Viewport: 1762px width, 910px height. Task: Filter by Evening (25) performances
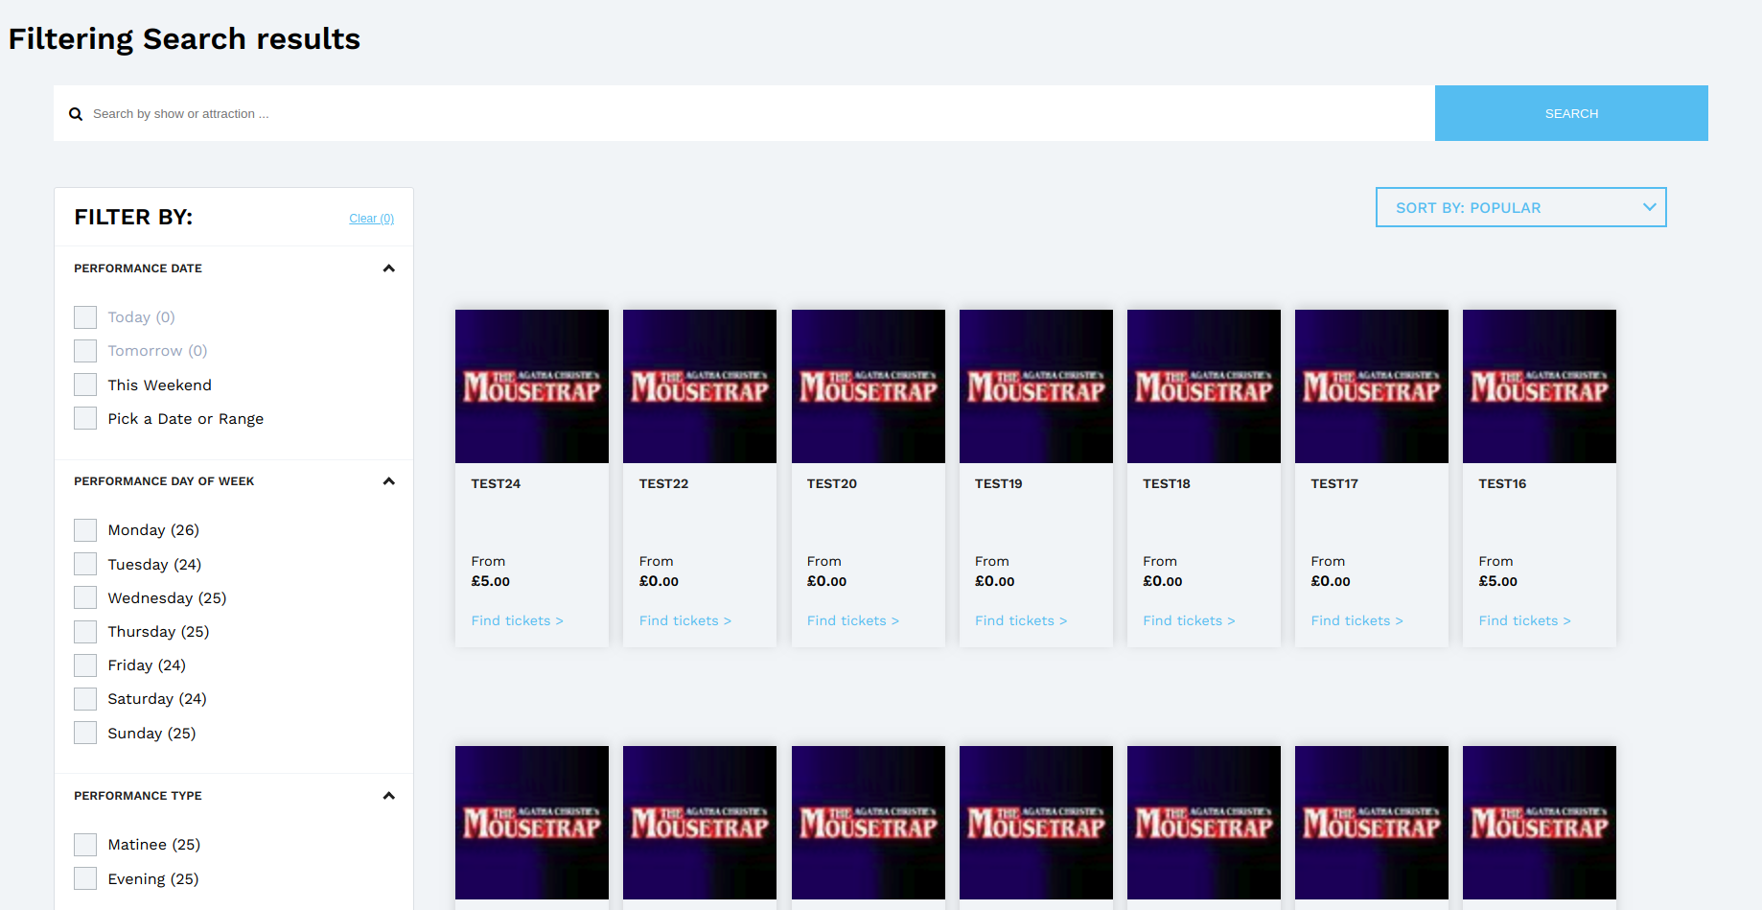pyautogui.click(x=85, y=878)
